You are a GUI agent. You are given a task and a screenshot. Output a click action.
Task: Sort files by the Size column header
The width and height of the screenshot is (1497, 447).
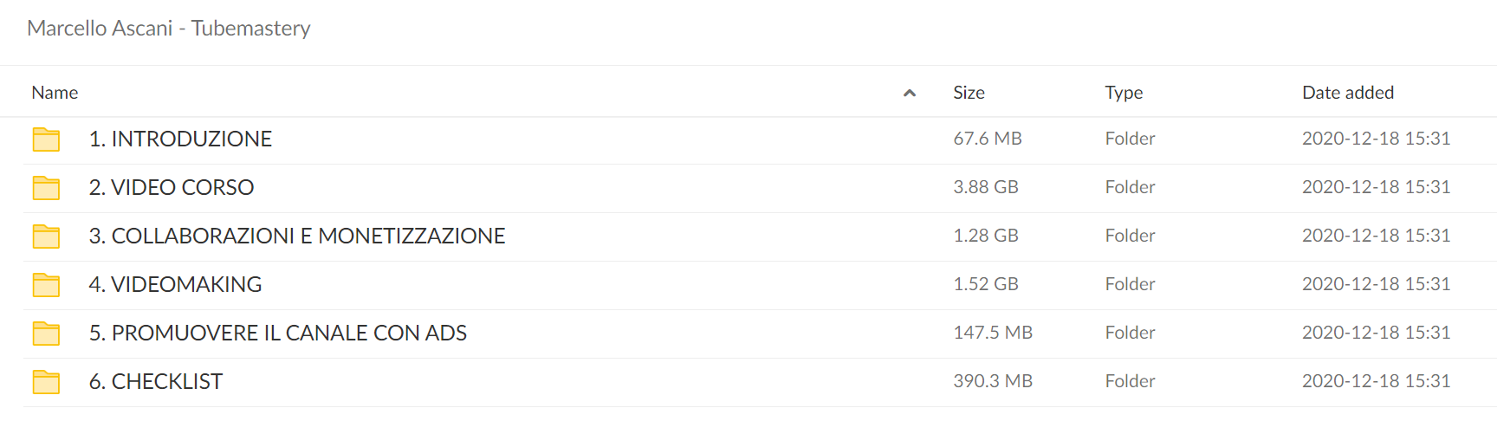(969, 93)
